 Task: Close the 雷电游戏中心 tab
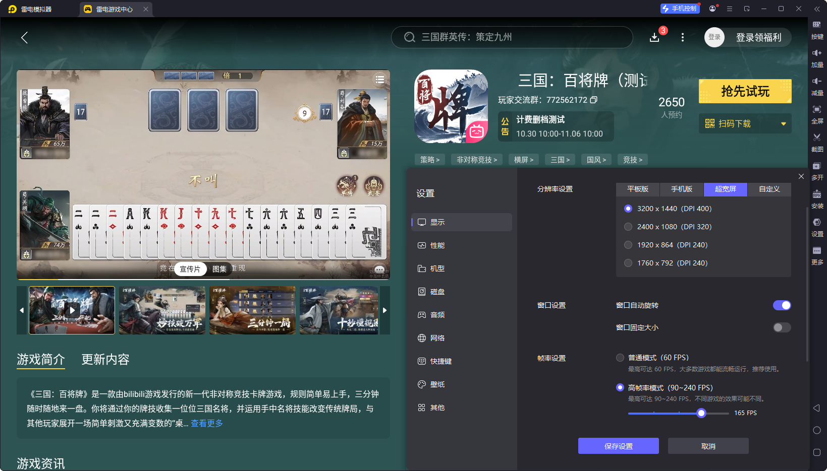pos(146,9)
